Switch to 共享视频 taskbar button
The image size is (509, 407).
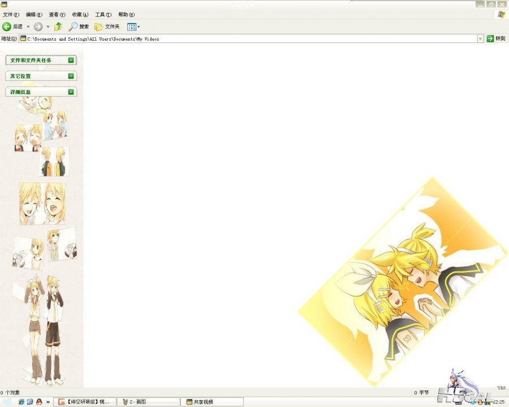(212, 402)
